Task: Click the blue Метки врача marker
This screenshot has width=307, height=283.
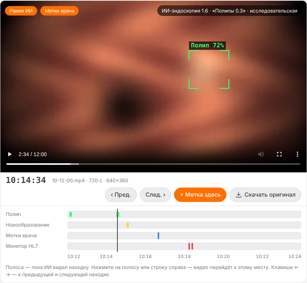Action: [158, 236]
